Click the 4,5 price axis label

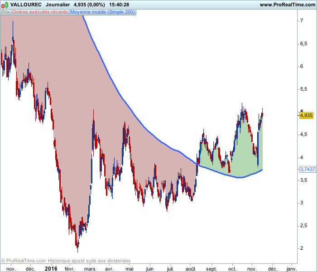[303, 135]
